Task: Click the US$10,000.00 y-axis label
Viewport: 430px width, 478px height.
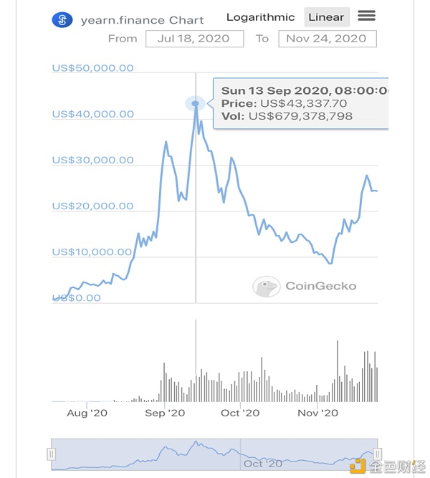Action: point(92,252)
